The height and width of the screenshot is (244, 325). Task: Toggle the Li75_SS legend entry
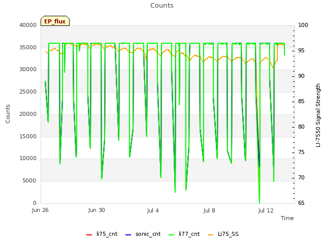pos(223,234)
